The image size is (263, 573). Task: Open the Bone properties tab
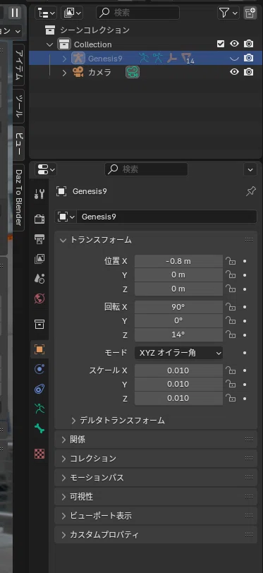click(x=39, y=428)
